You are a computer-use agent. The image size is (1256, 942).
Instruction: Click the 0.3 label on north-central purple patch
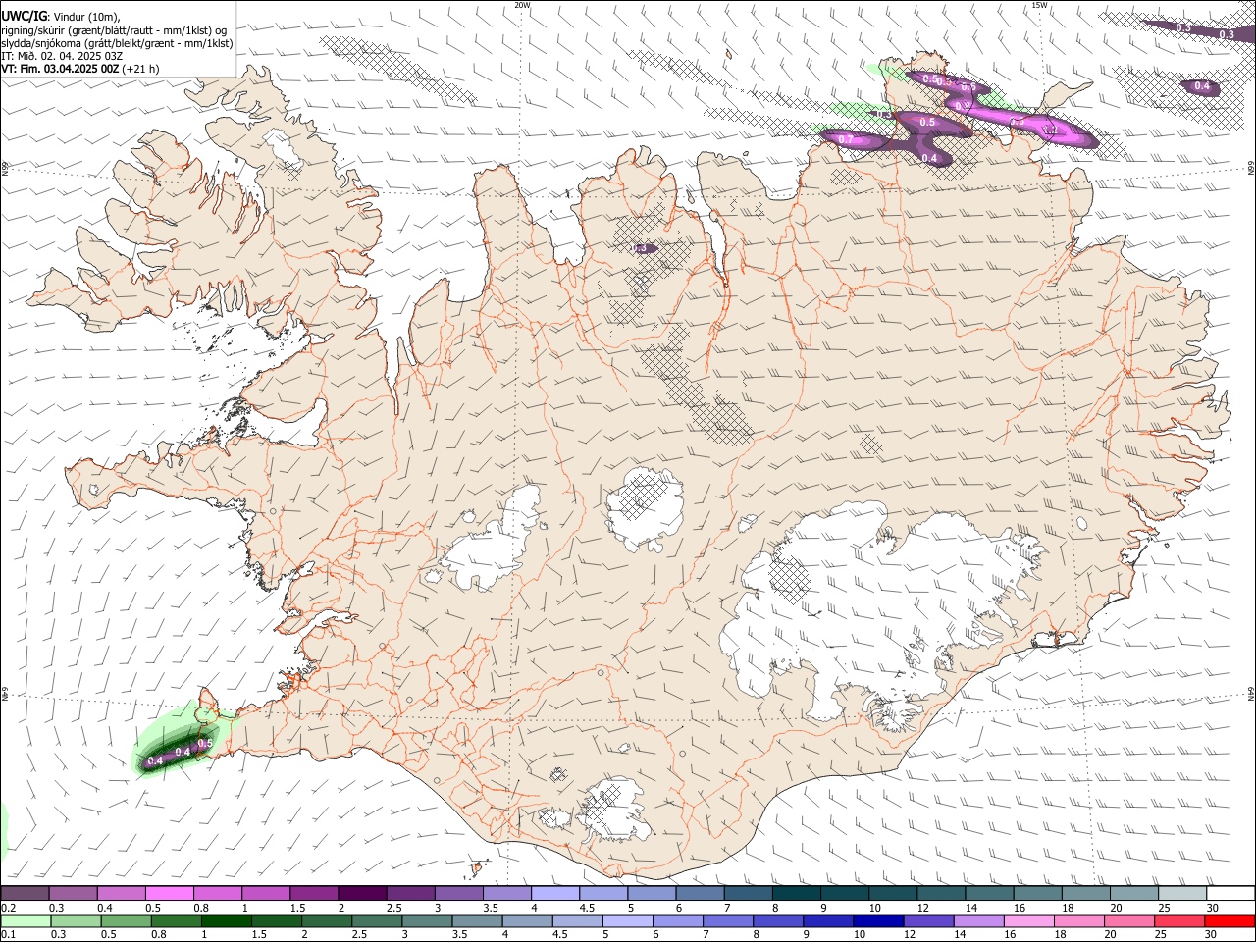[x=641, y=248]
